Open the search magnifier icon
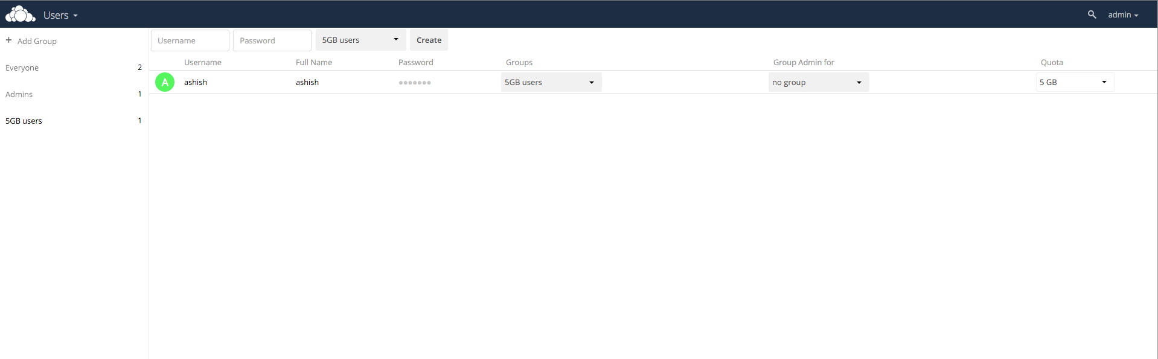 (1092, 14)
